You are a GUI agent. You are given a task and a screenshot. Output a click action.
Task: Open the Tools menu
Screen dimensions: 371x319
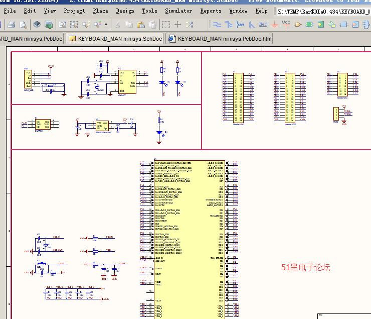coord(149,11)
